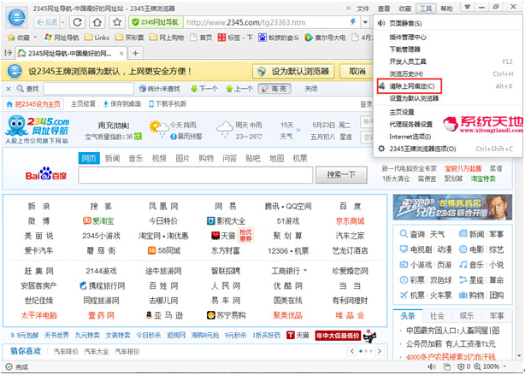
Task: Click 关闭 in find bar
Action: click(310, 89)
